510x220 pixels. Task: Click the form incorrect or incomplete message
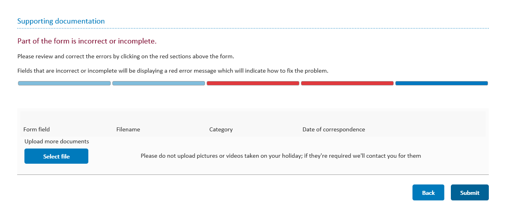click(87, 41)
